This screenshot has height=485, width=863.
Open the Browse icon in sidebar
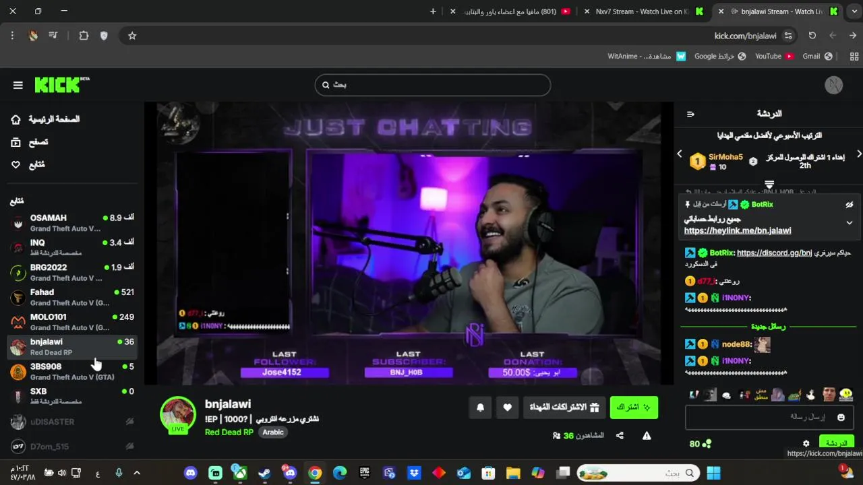click(16, 142)
